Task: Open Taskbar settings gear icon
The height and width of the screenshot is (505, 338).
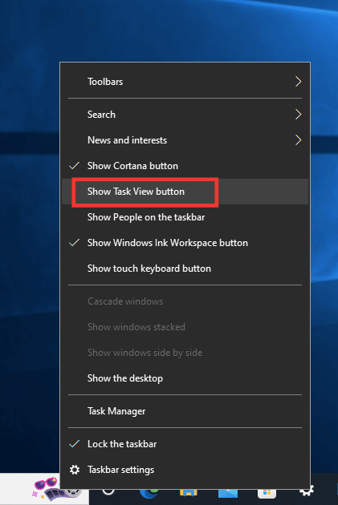Action: (x=75, y=470)
